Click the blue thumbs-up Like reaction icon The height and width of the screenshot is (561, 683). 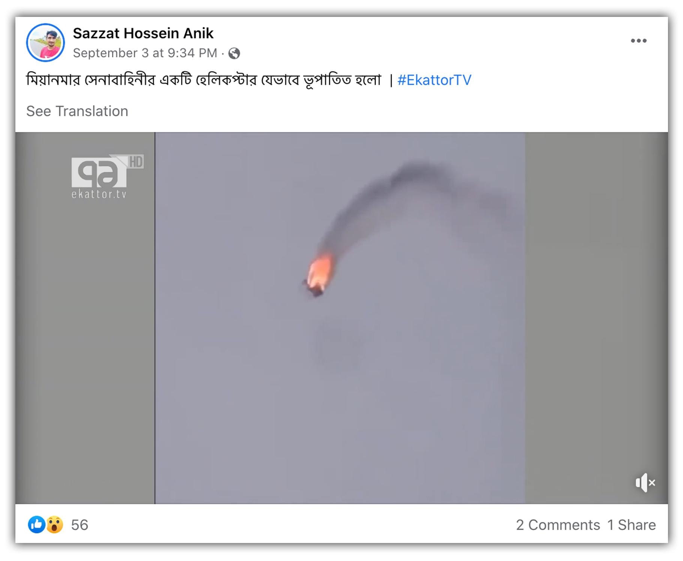(x=36, y=525)
